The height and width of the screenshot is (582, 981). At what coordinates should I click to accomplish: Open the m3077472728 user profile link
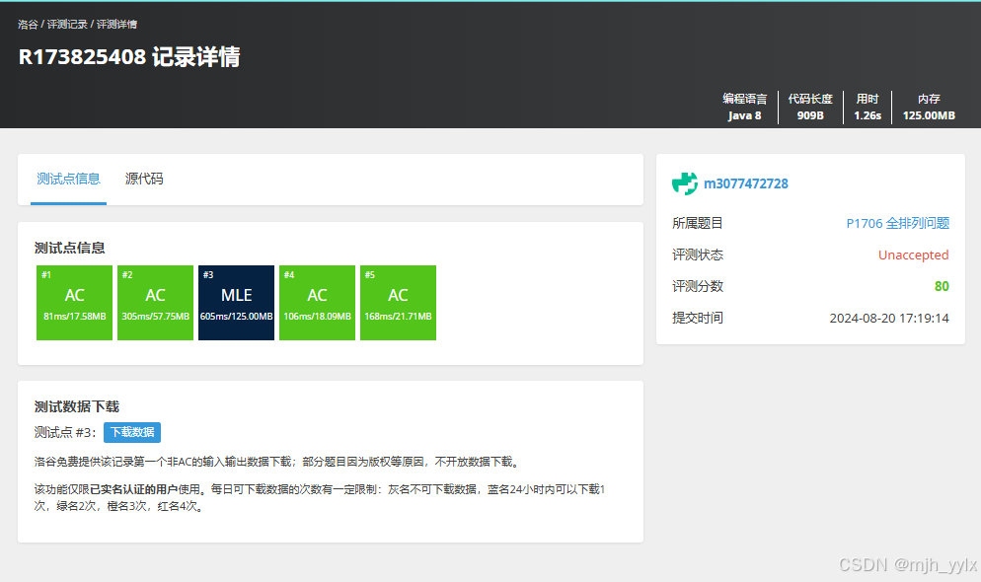click(x=746, y=183)
